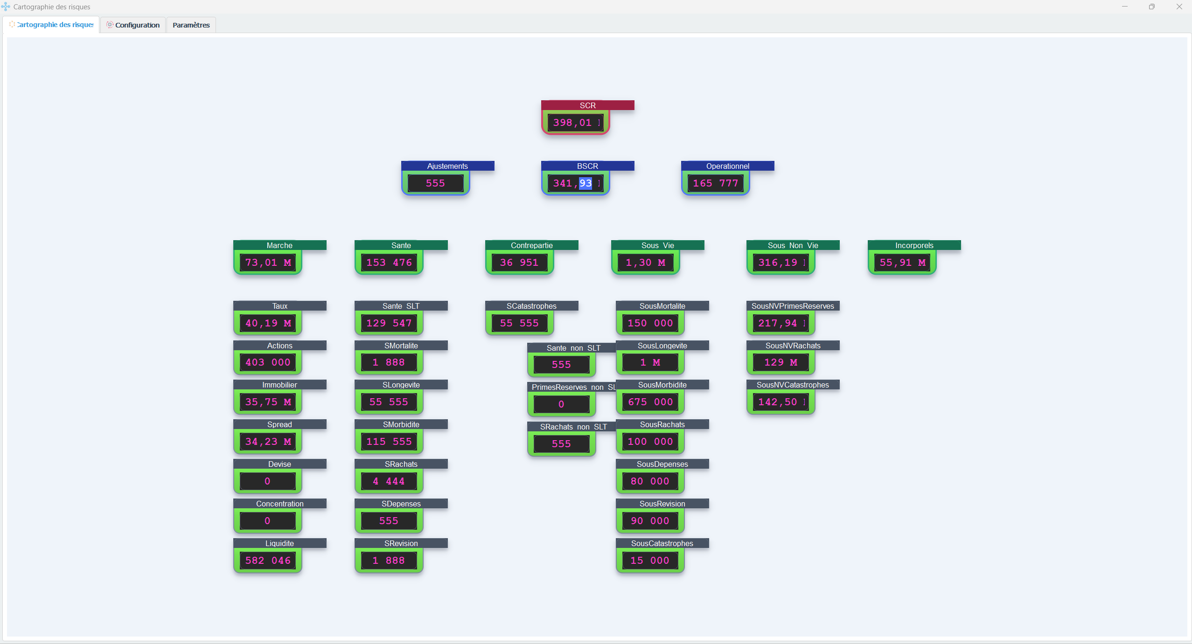Minimize the Cartographie des risques window
The width and height of the screenshot is (1192, 644).
tap(1125, 7)
